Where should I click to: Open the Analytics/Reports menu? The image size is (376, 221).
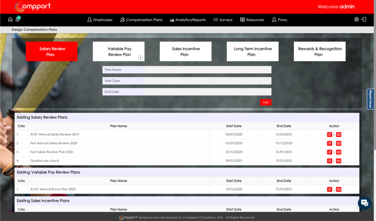(x=188, y=20)
